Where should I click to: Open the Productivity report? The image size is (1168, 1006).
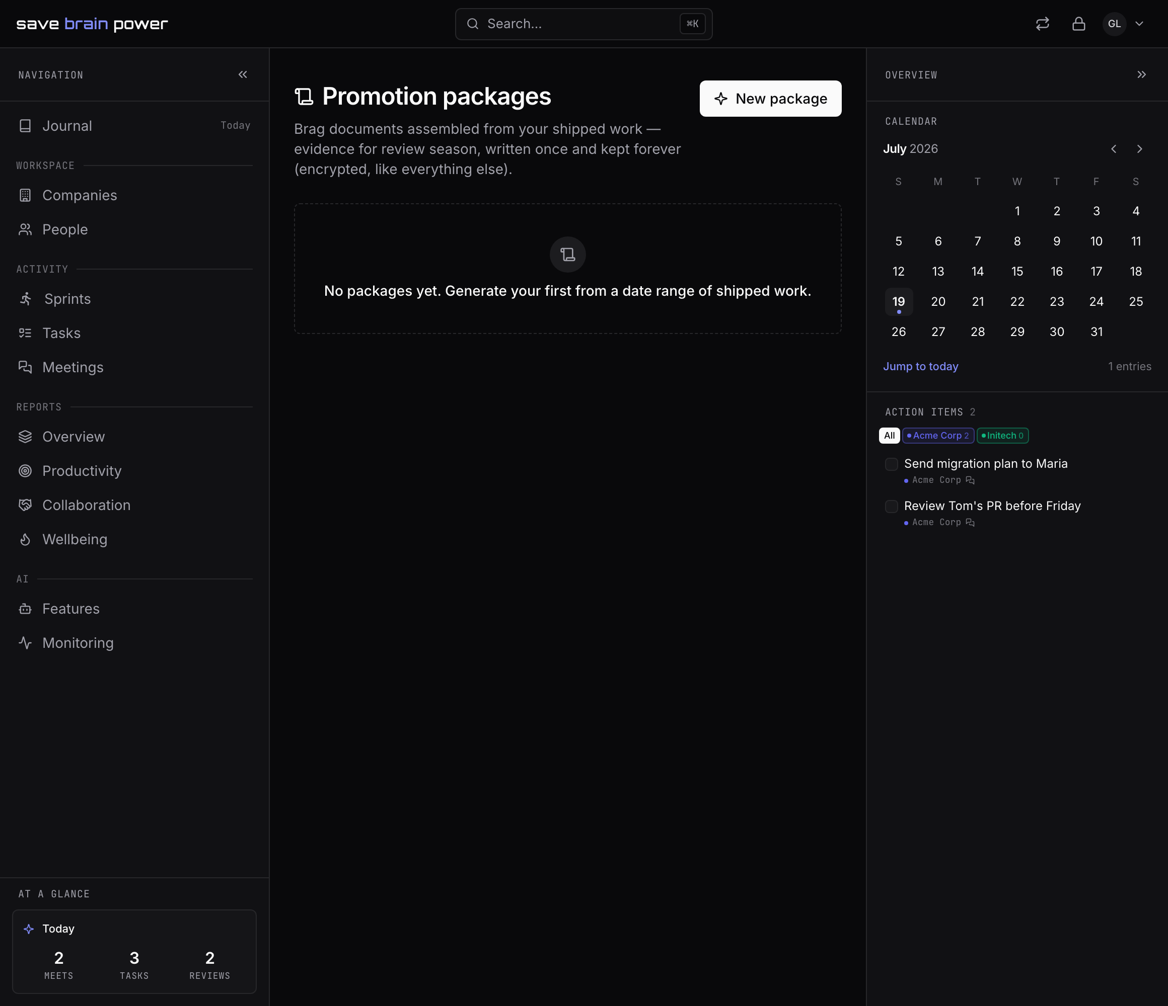pyautogui.click(x=134, y=471)
